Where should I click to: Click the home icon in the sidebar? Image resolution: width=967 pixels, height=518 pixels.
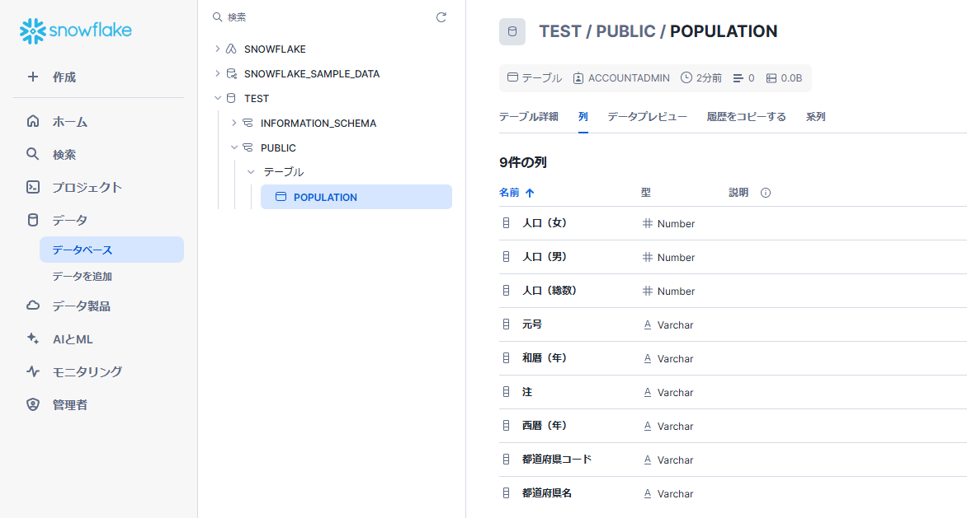[33, 121]
